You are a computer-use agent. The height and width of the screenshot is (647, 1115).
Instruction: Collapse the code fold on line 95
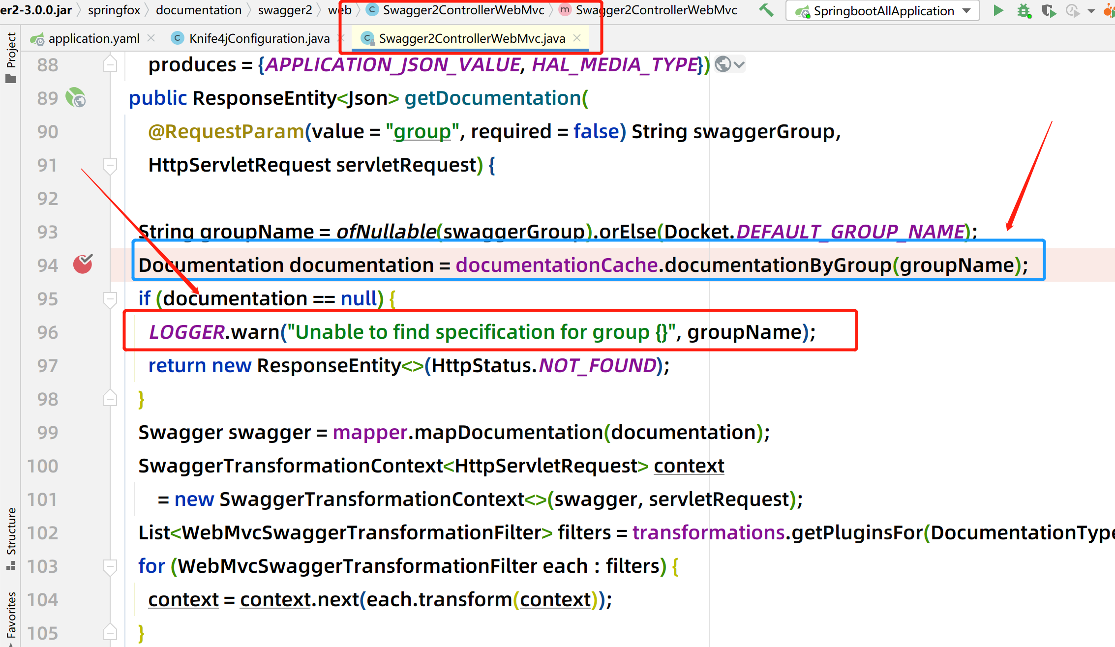point(110,298)
